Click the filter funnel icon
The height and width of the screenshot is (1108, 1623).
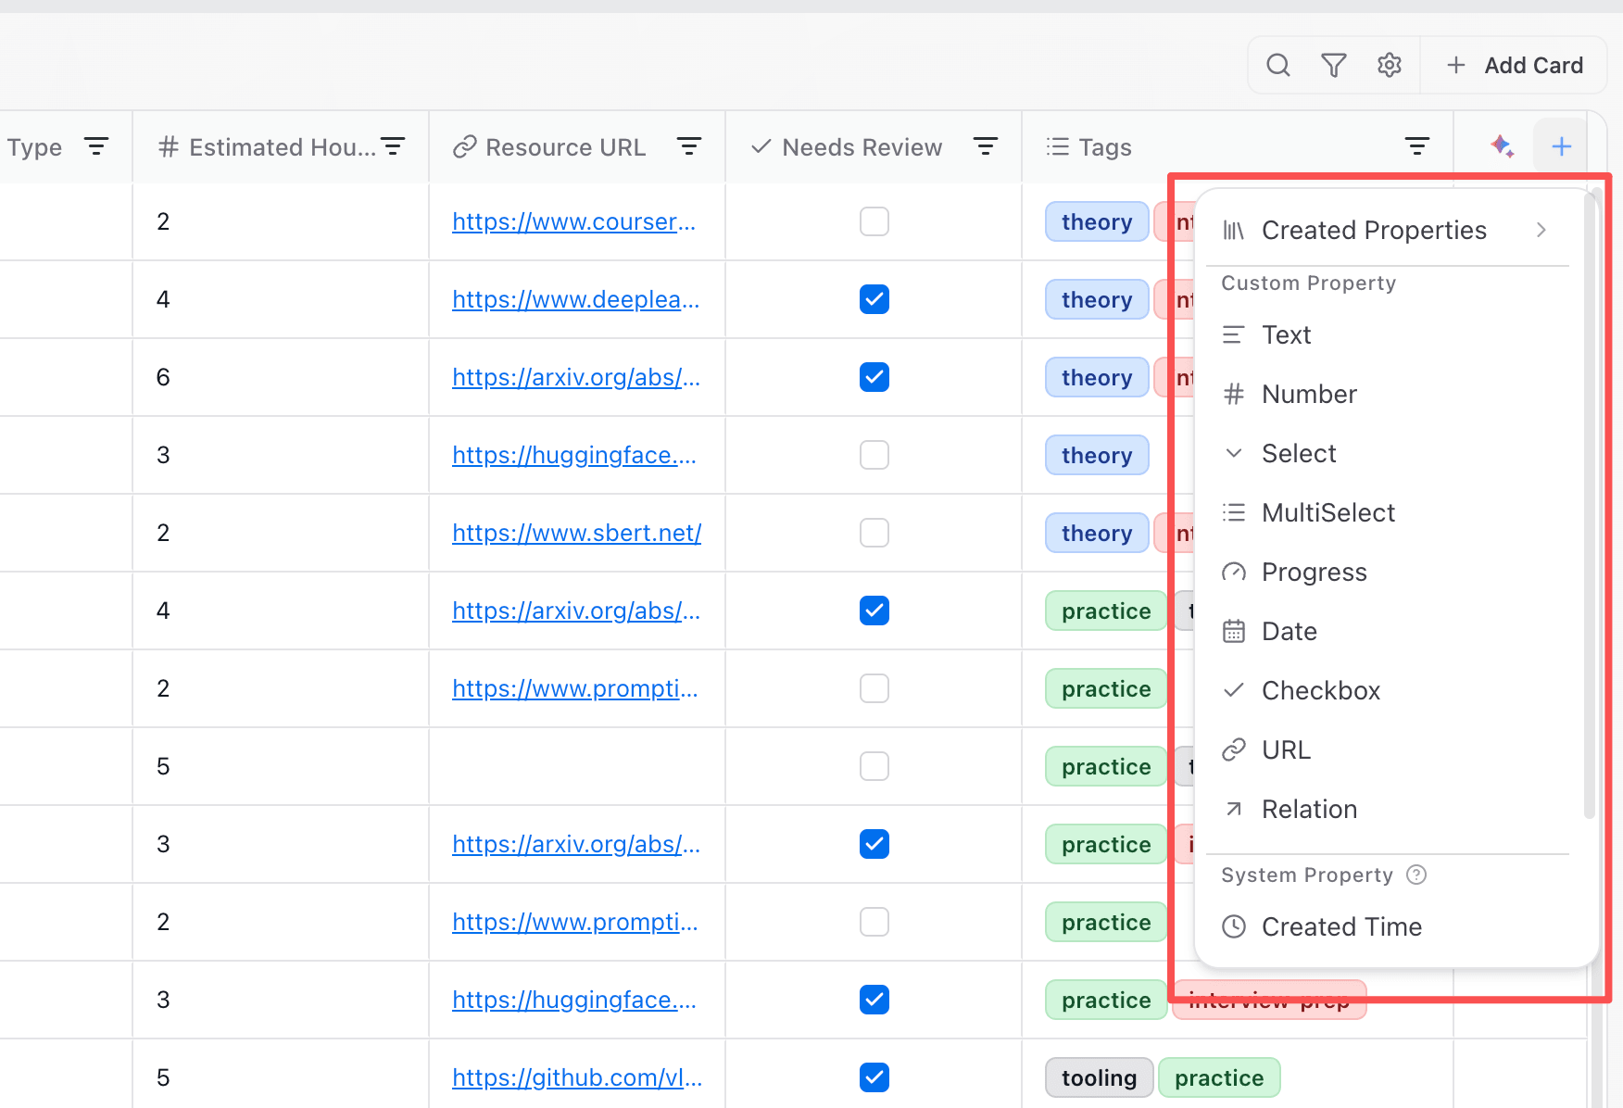coord(1334,65)
